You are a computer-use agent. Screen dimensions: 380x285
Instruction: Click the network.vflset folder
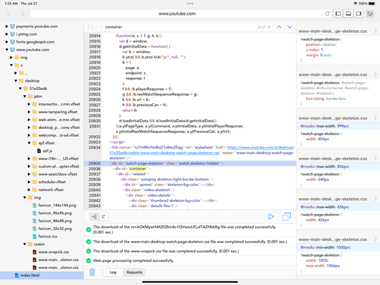coord(48,190)
